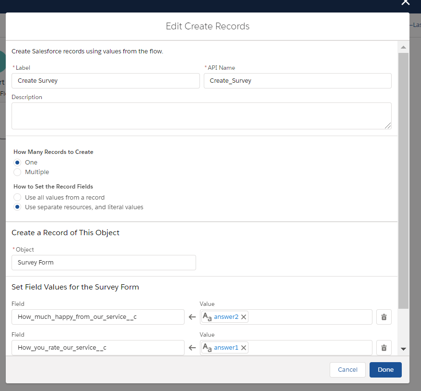Remove the answer2 value pill
Image resolution: width=421 pixels, height=391 pixels.
point(244,317)
